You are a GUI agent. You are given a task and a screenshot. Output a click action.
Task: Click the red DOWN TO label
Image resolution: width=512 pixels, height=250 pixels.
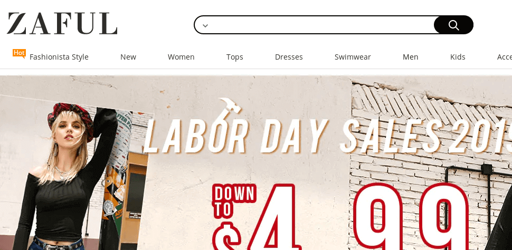point(234,201)
